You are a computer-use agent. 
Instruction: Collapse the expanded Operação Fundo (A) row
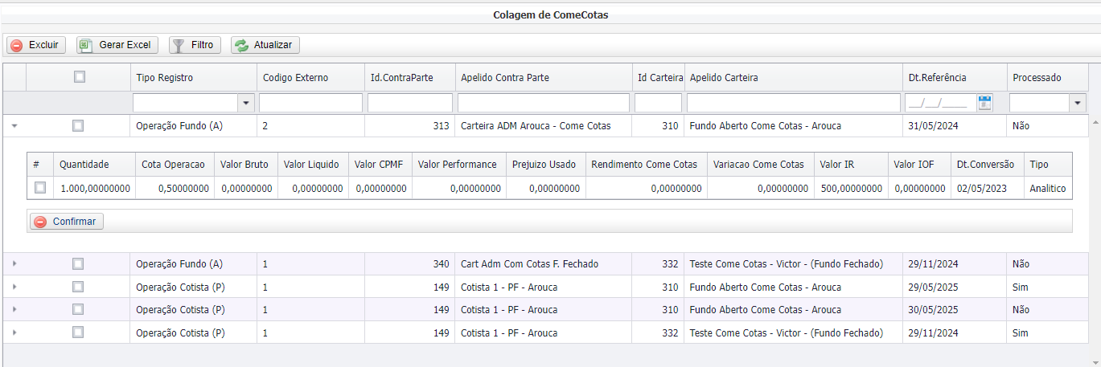click(x=14, y=126)
